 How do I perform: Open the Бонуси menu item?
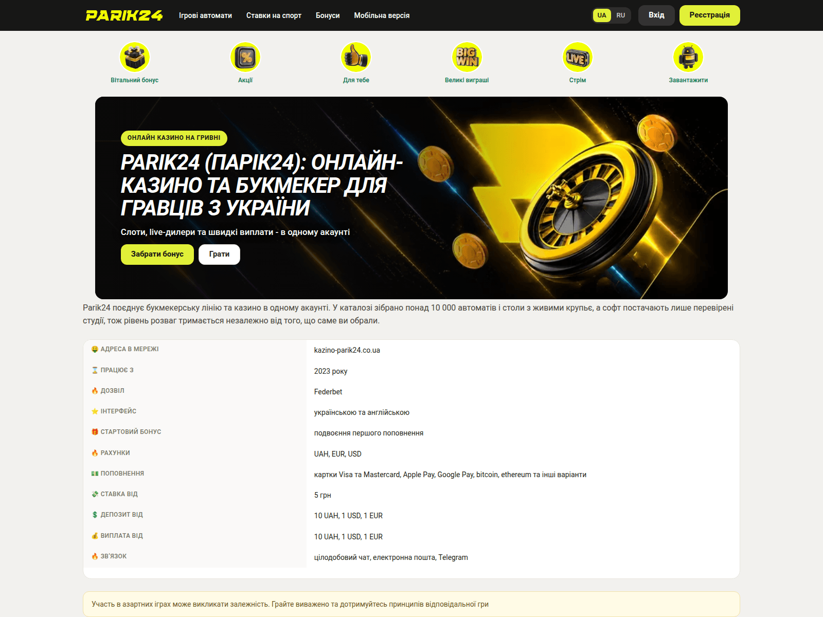tap(328, 15)
